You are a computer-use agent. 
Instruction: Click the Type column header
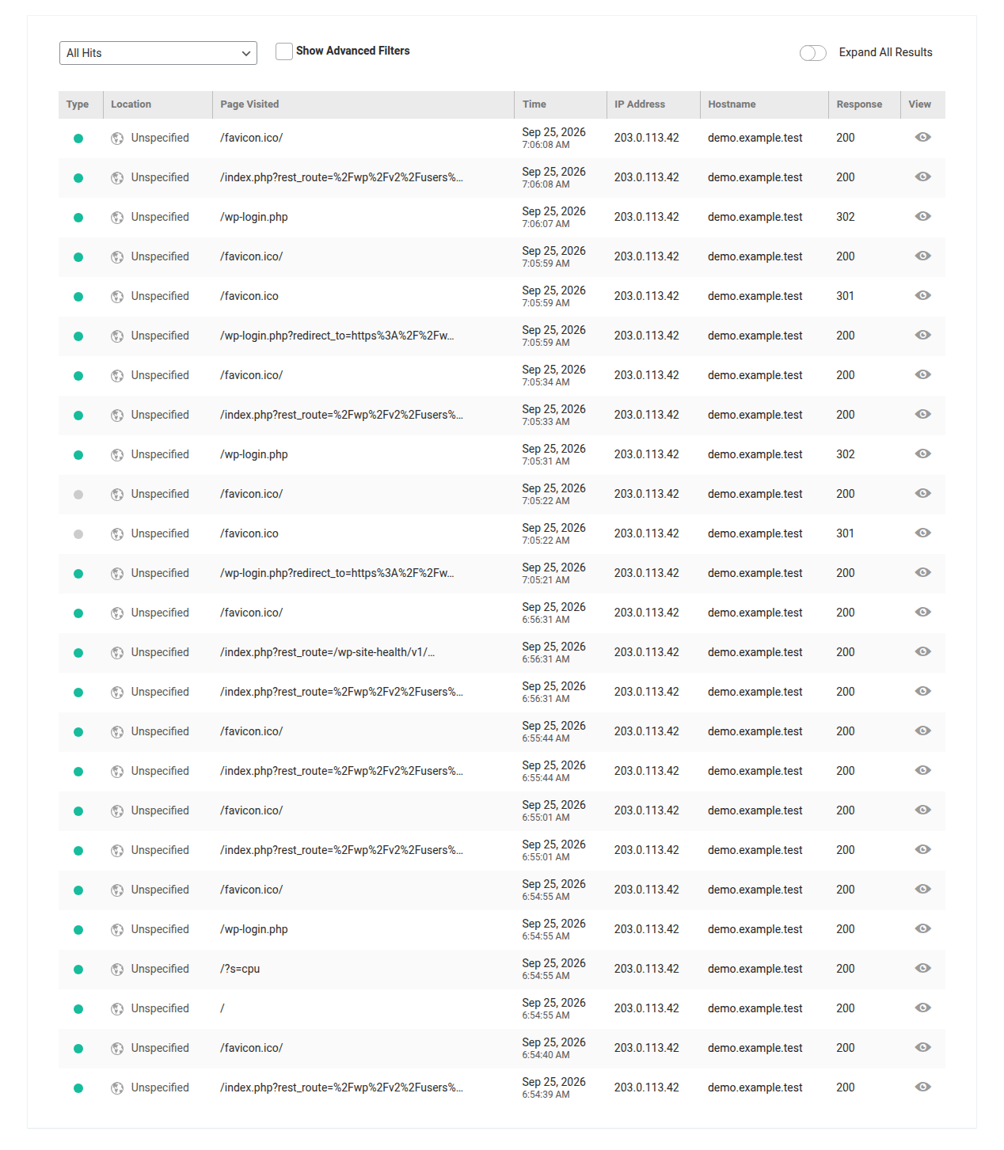click(78, 104)
